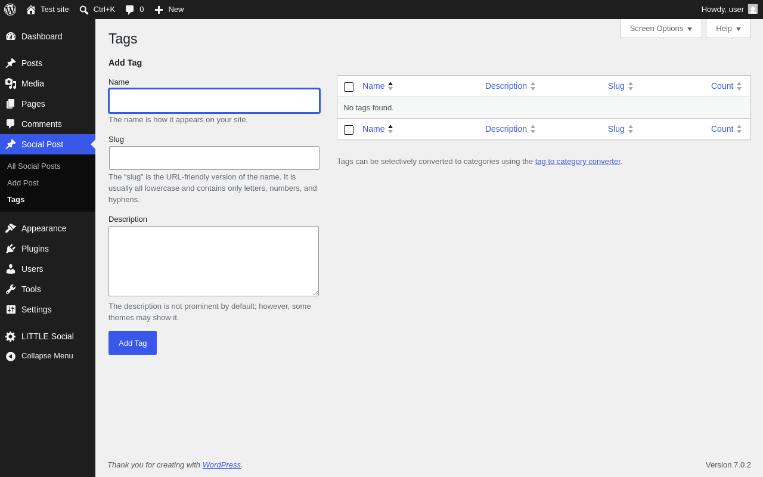Sort by top Name column arrows
The width and height of the screenshot is (763, 477).
coord(390,86)
